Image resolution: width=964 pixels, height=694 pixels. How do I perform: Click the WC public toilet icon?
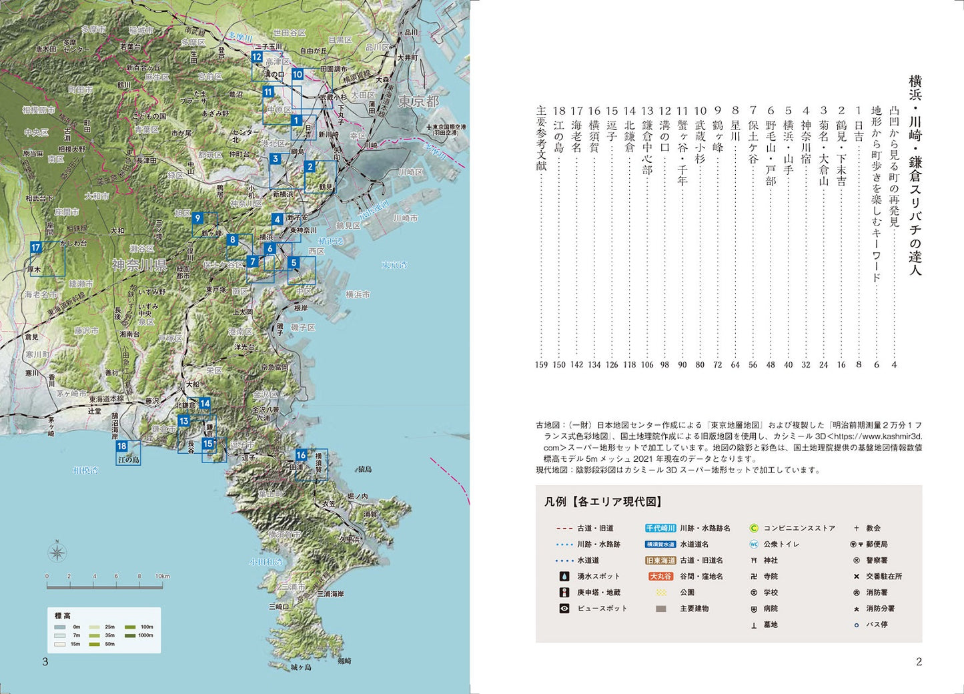click(754, 545)
